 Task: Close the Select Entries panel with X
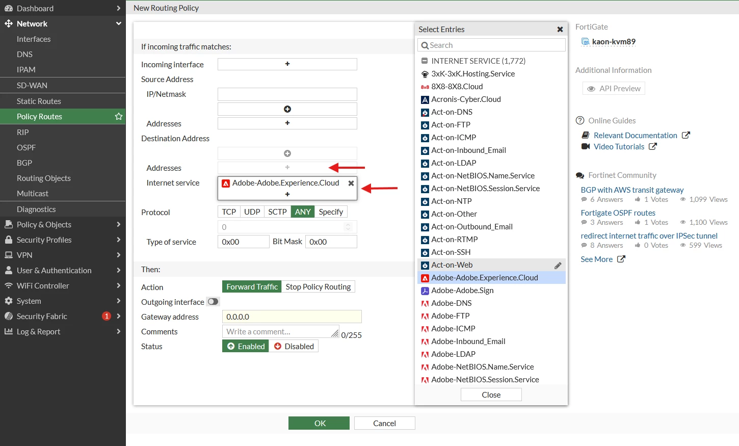[560, 30]
